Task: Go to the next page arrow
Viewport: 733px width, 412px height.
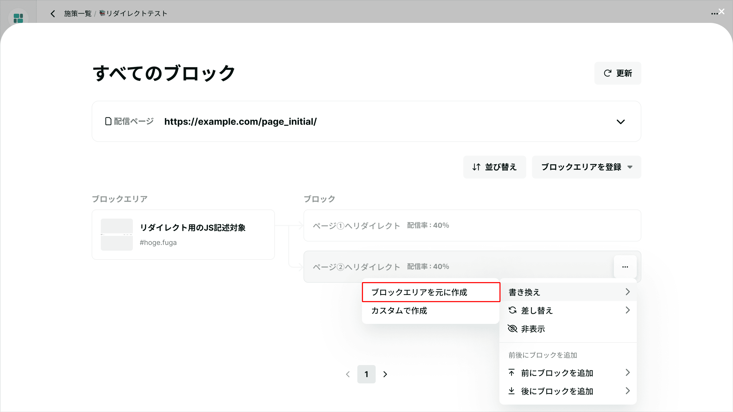Action: click(x=385, y=374)
